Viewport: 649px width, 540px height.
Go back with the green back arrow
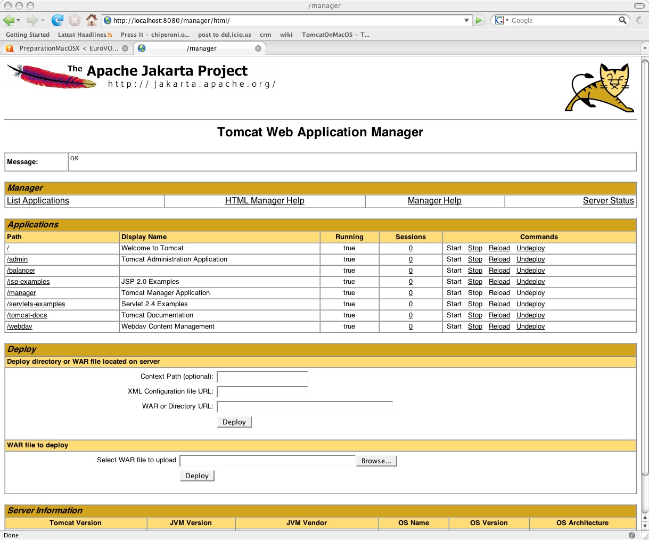(x=8, y=20)
